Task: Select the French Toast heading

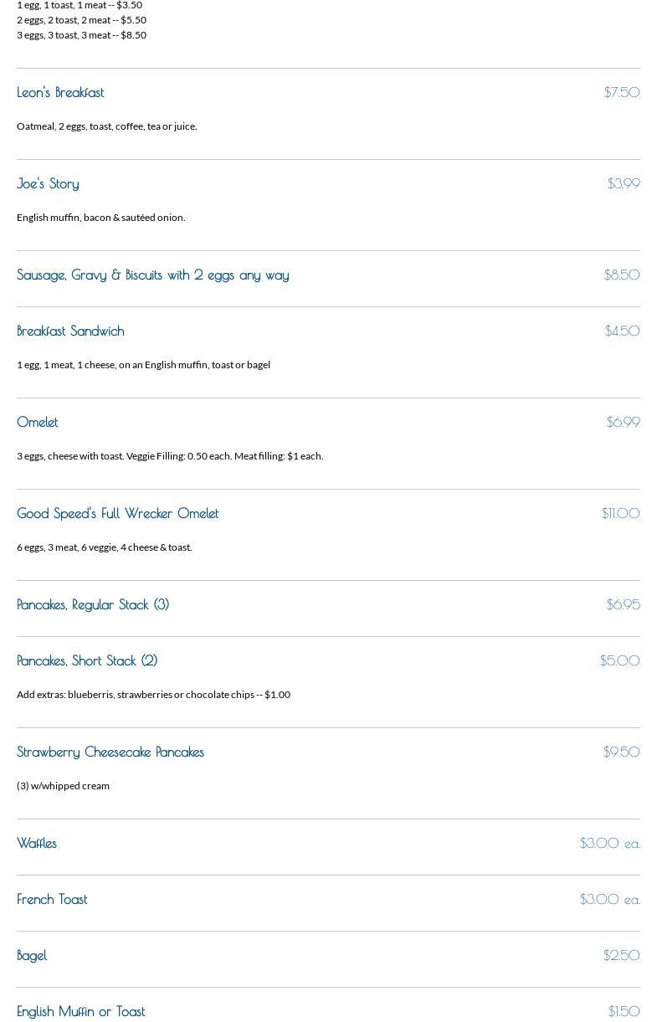Action: pos(52,899)
